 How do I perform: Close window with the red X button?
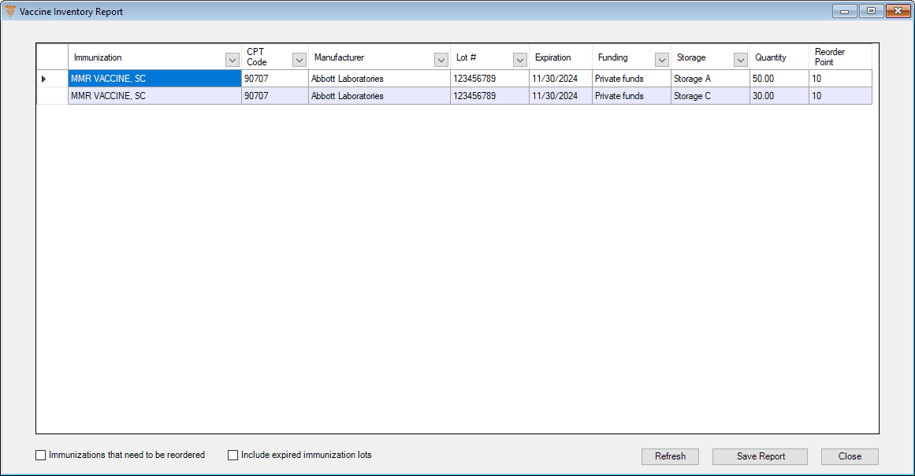(898, 11)
